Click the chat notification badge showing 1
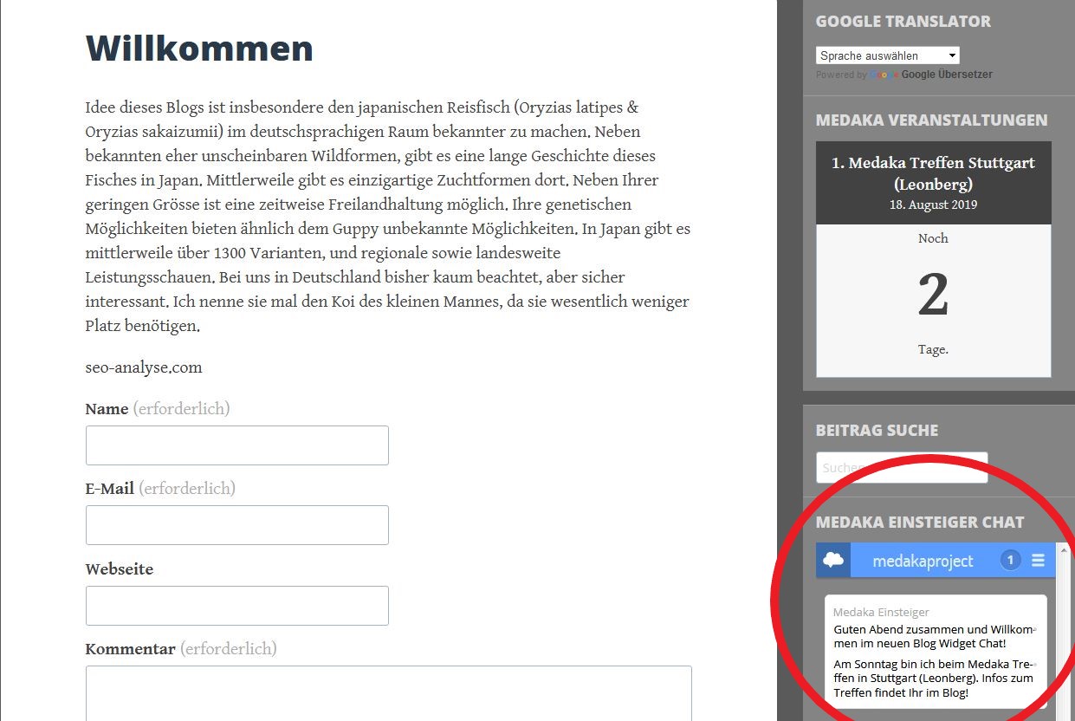The height and width of the screenshot is (721, 1075). point(1010,561)
